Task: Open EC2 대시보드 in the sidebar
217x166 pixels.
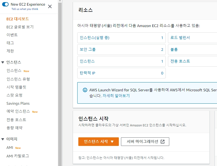Action: [18, 19]
